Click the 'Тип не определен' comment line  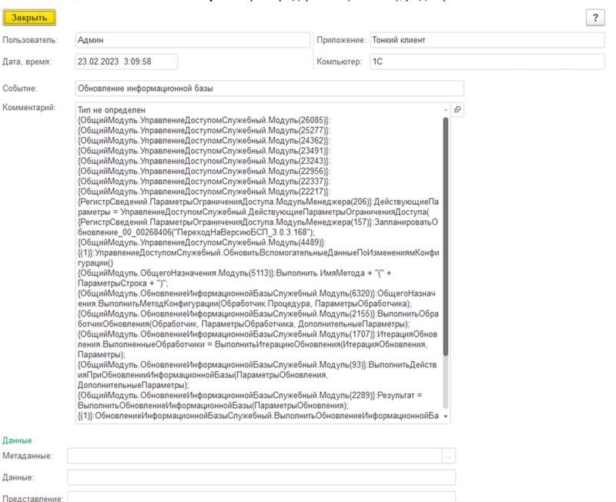pyautogui.click(x=112, y=110)
